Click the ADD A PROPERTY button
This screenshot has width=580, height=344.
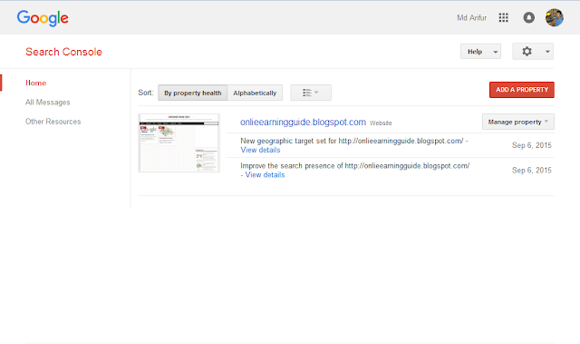click(x=522, y=90)
